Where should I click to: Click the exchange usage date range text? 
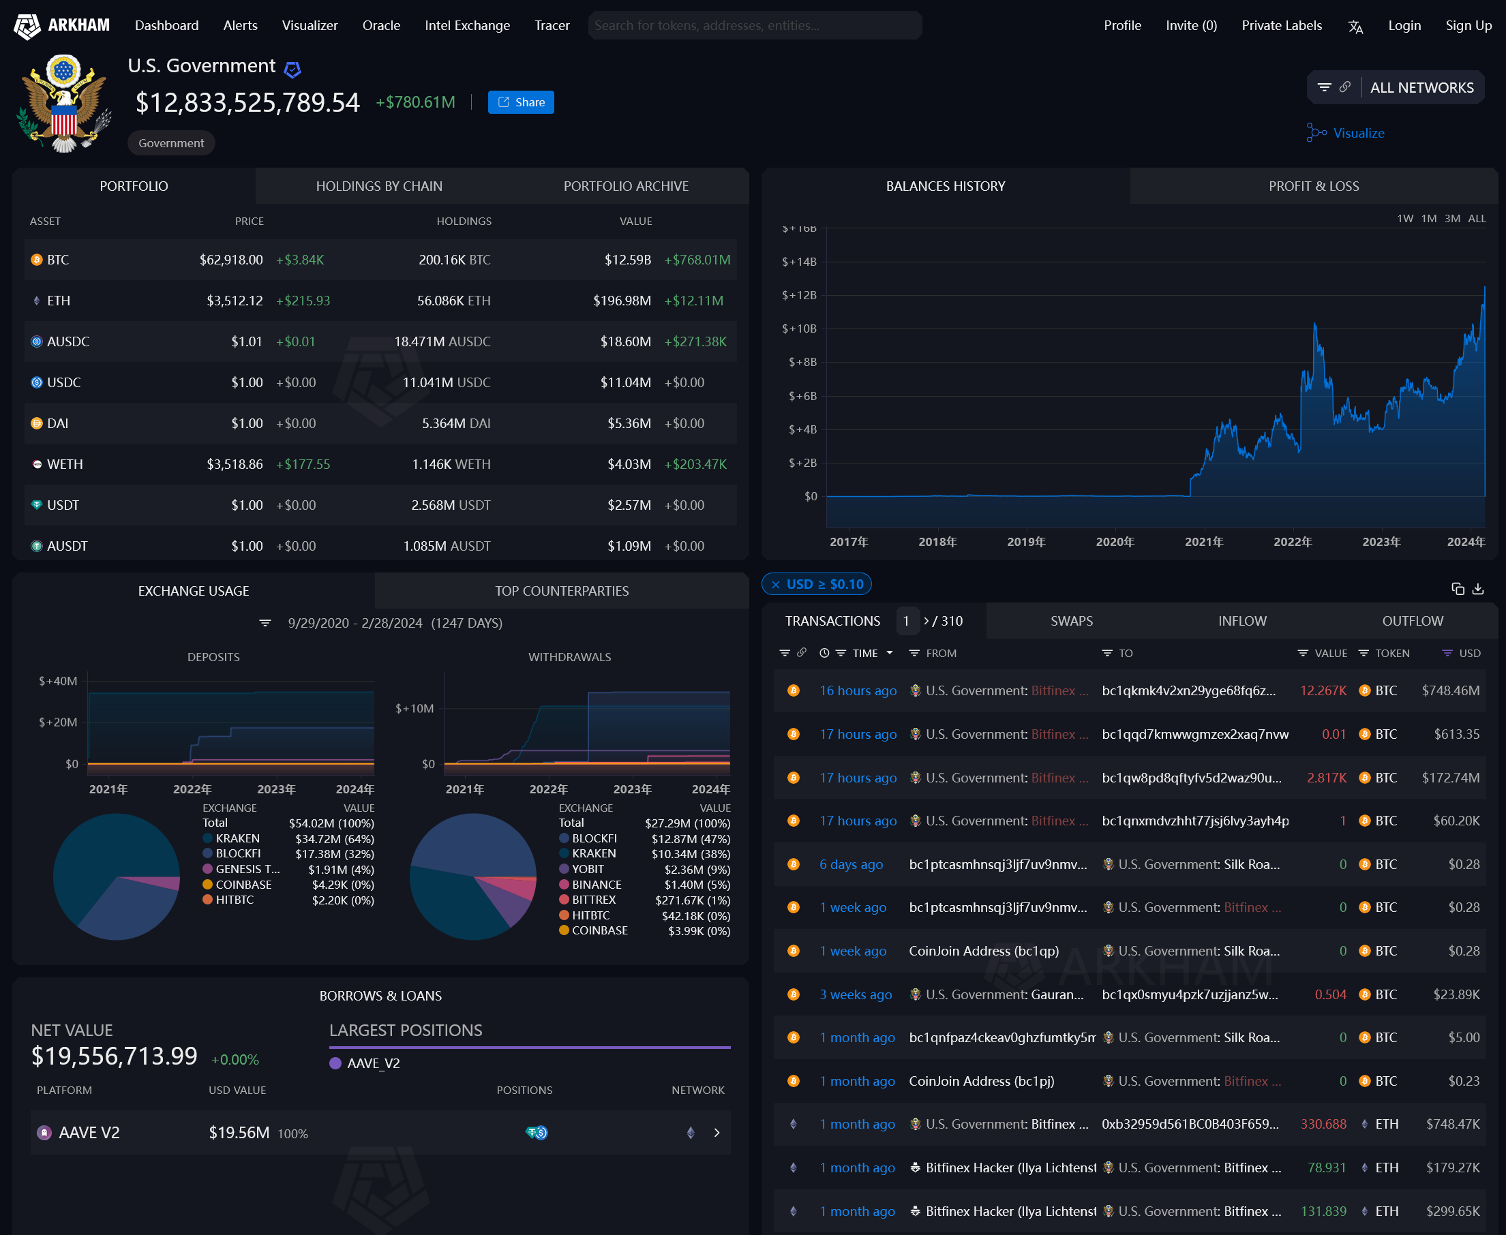tap(394, 622)
